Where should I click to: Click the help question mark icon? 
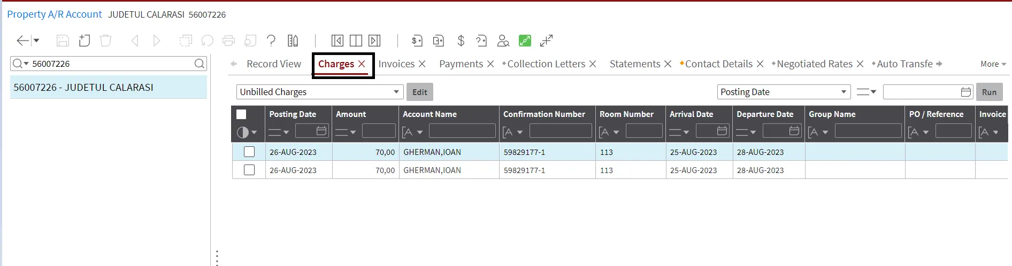coord(271,41)
